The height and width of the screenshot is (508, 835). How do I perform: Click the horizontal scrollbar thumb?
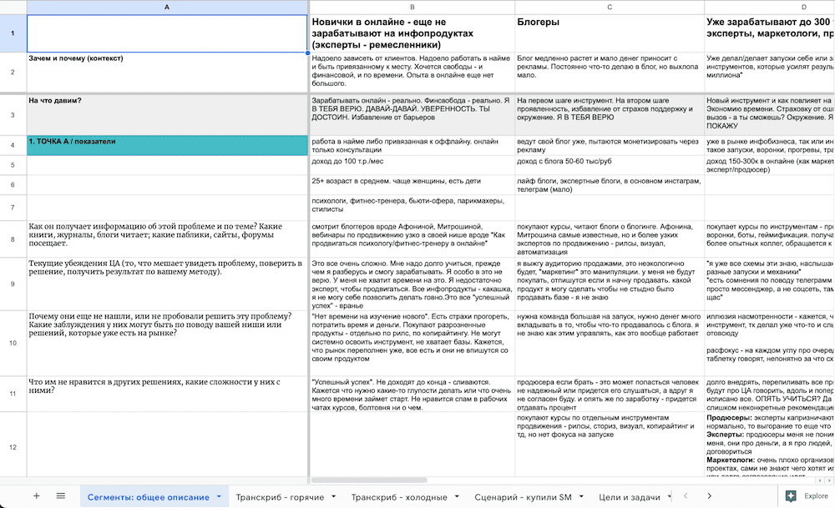click(x=369, y=480)
